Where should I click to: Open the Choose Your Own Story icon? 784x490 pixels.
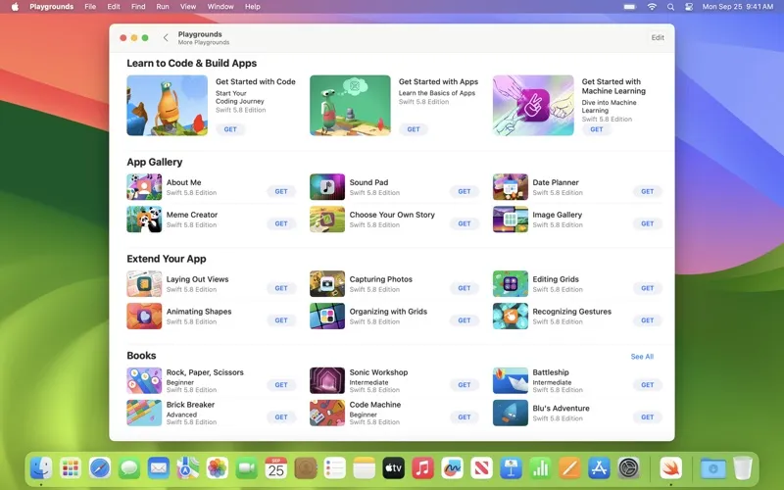click(x=327, y=219)
